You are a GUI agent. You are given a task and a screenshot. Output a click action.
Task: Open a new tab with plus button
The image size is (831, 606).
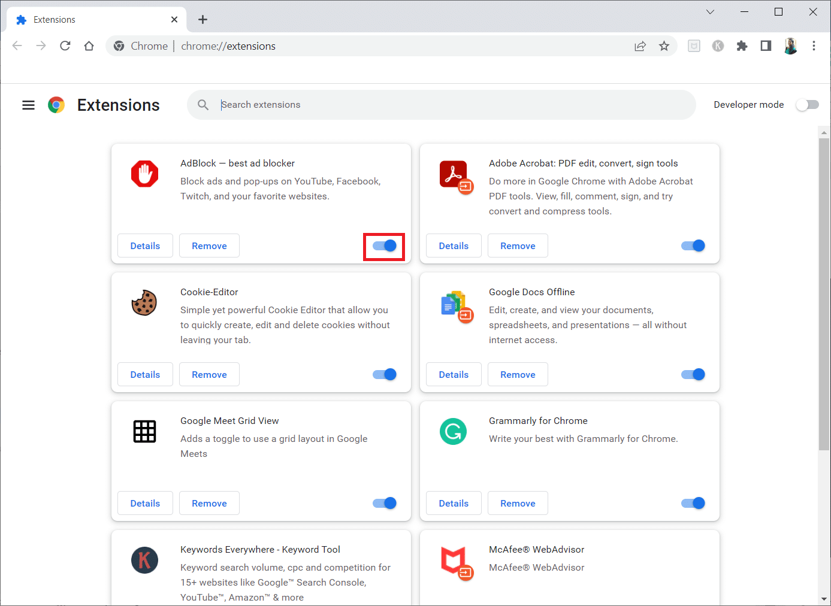[x=203, y=20]
